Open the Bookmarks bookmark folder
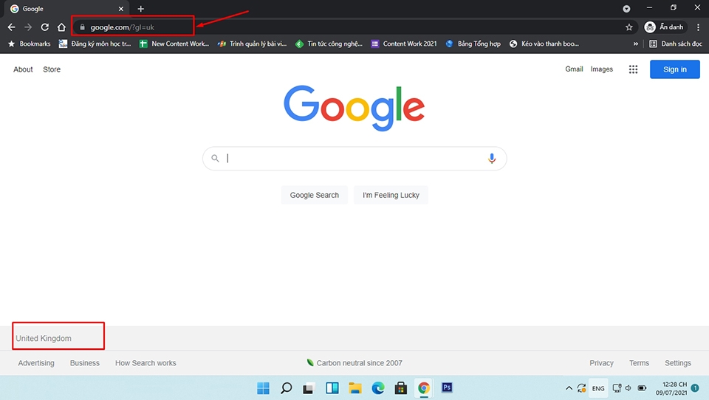709x400 pixels. tap(30, 44)
